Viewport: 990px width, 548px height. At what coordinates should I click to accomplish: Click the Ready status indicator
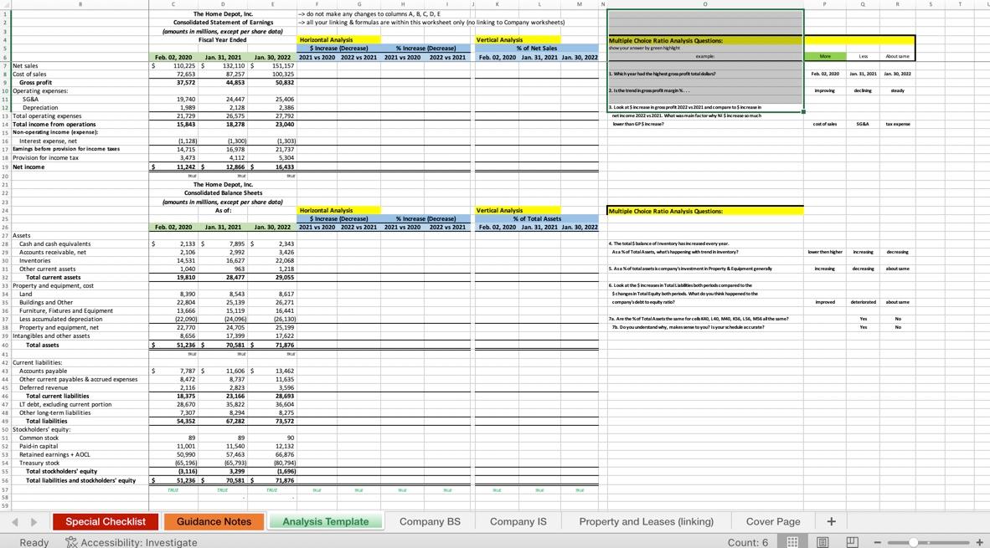(34, 542)
